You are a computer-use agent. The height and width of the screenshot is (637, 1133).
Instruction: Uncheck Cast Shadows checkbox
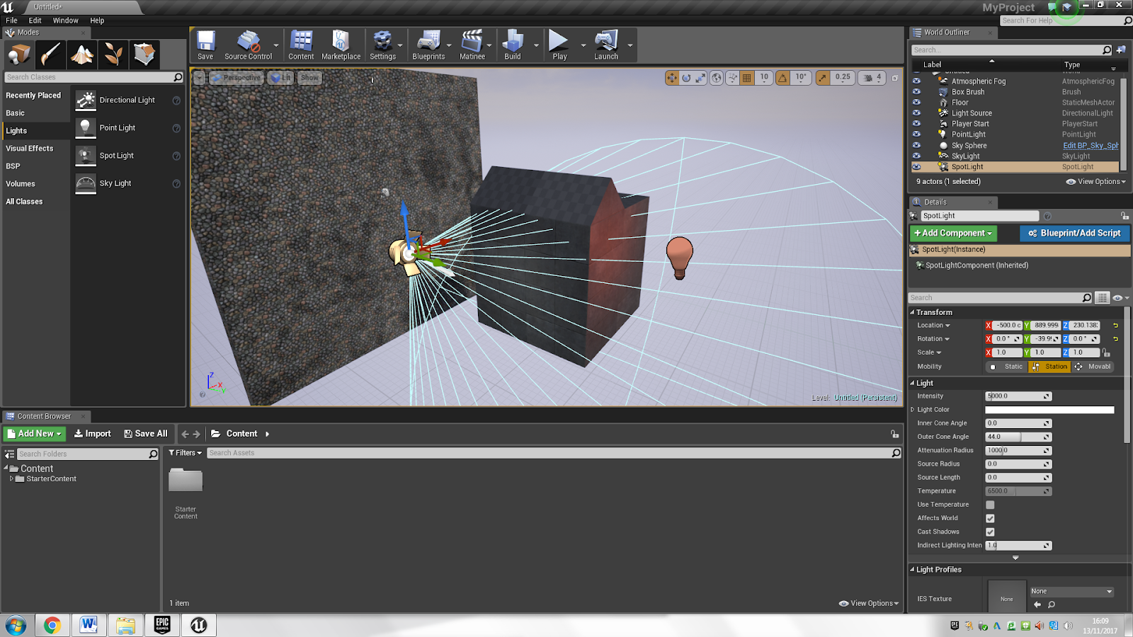pyautogui.click(x=990, y=532)
